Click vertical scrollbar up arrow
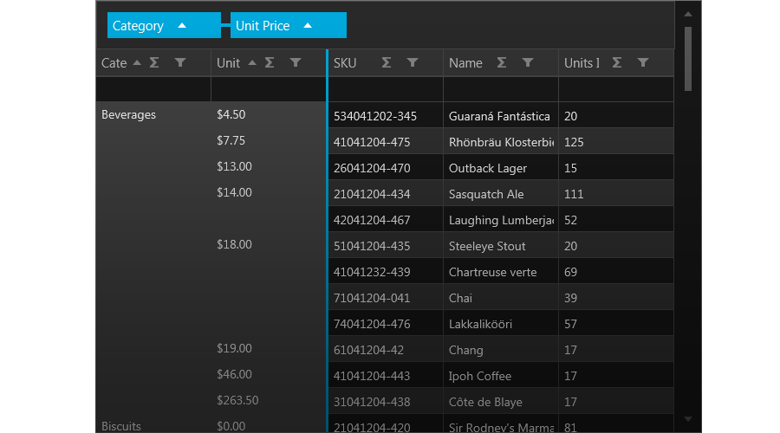Screen dimensions: 780x433 click(688, 14)
